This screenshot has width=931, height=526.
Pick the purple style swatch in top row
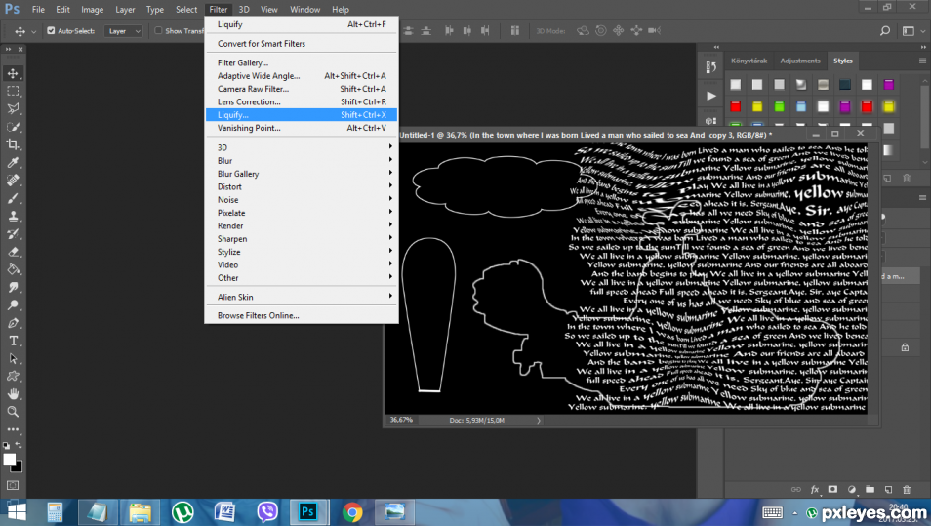coord(888,85)
